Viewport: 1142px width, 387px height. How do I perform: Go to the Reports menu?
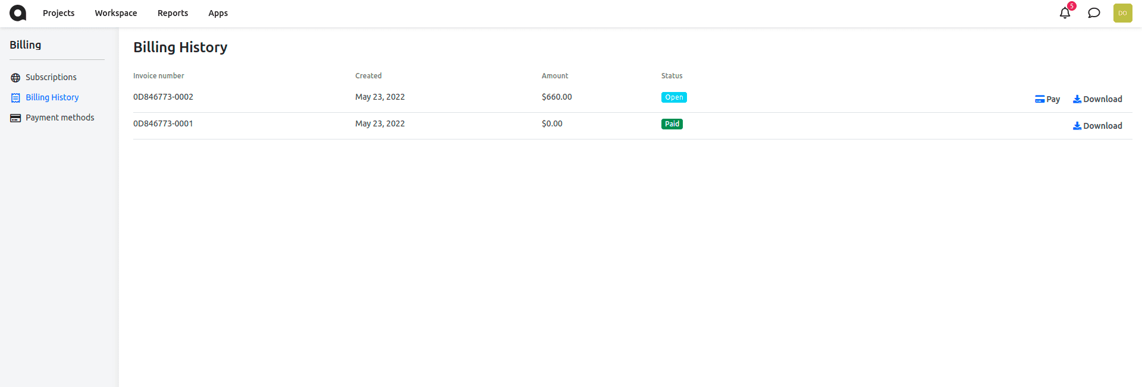(x=172, y=13)
